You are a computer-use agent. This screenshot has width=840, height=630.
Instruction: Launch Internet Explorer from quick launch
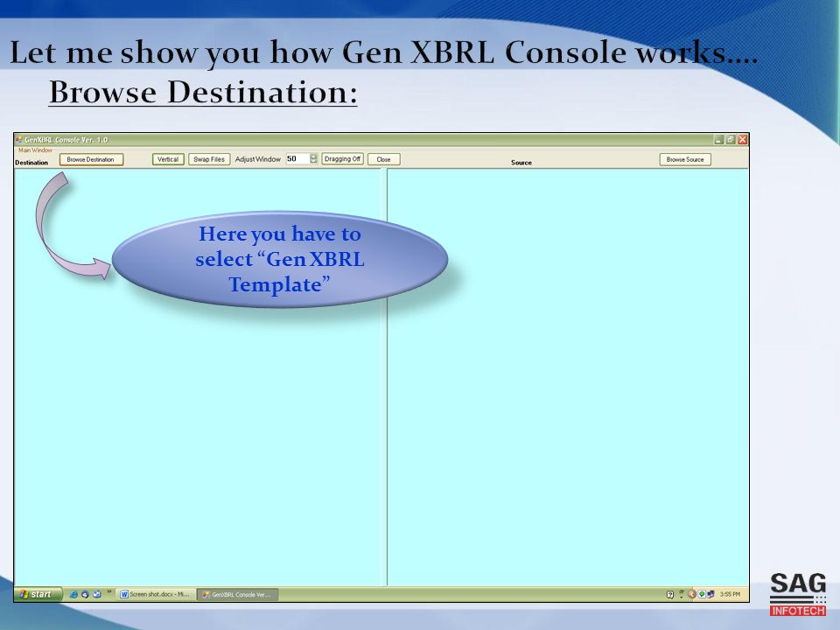73,594
